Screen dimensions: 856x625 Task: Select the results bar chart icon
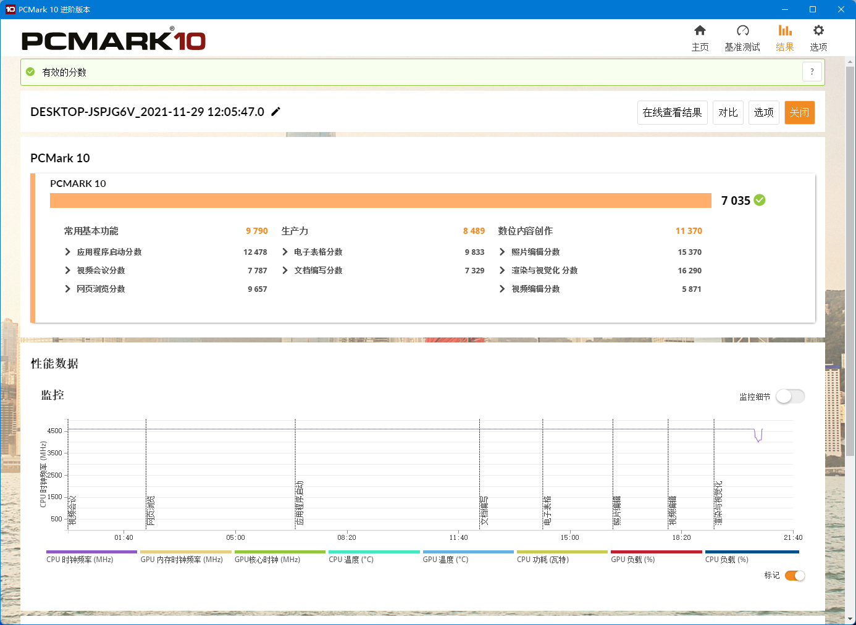pos(785,30)
